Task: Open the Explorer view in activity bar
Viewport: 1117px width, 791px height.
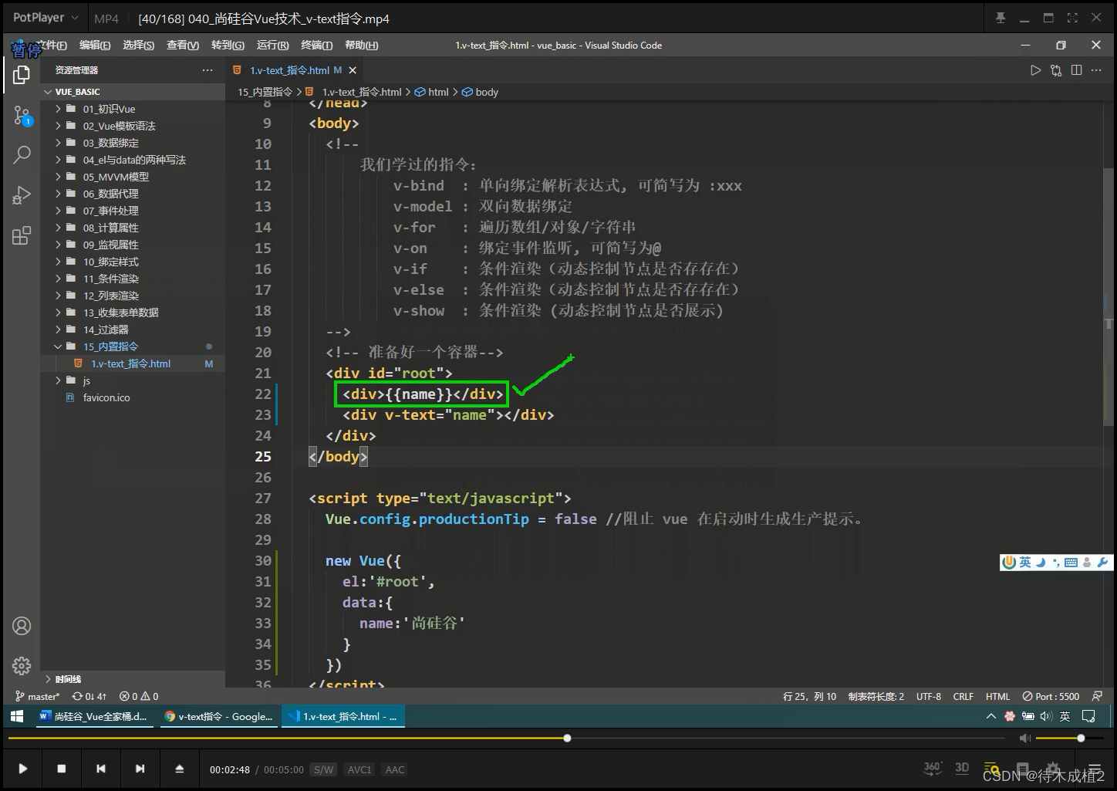Action: 22,75
